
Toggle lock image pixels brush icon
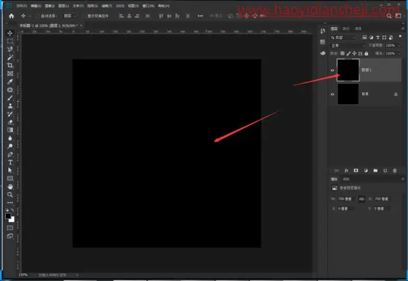348,53
